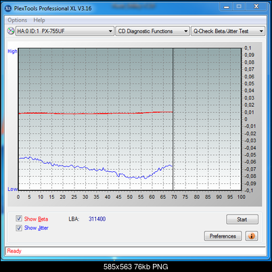This screenshot has height=272, width=272.
Task: Click the window title PlexTools Professional XL V3.16
Action: (53, 9)
